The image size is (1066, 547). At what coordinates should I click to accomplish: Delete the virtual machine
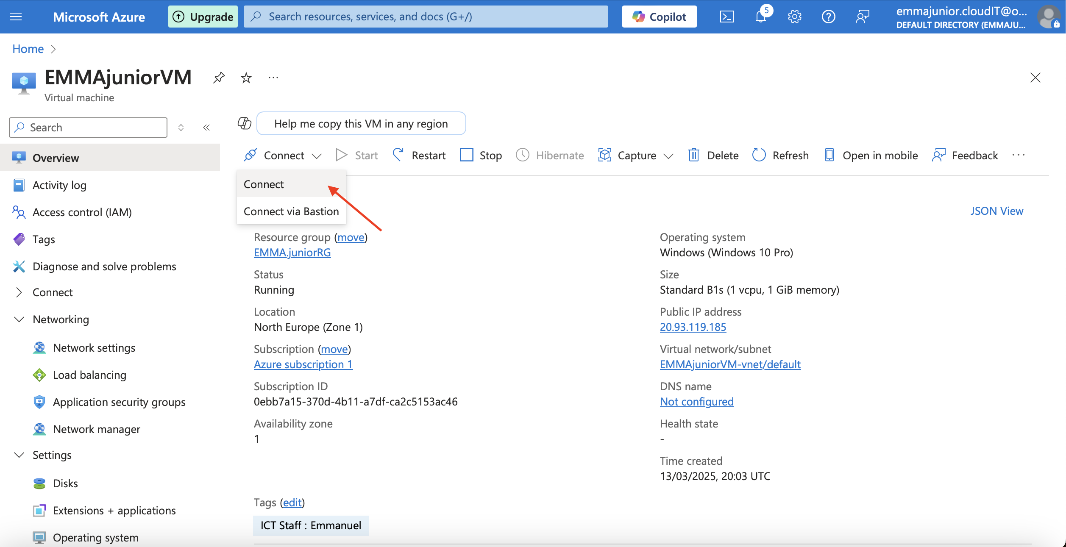pos(713,155)
